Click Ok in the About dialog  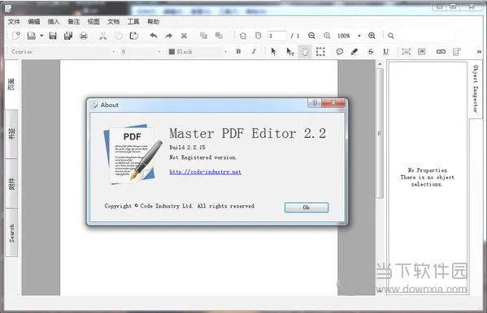[x=307, y=208]
